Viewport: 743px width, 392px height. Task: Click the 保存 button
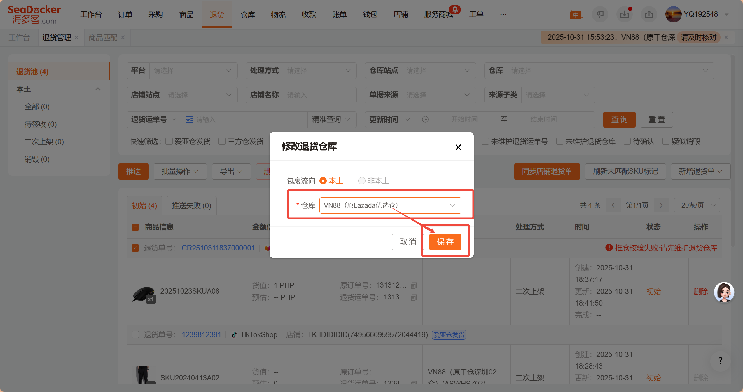point(445,242)
